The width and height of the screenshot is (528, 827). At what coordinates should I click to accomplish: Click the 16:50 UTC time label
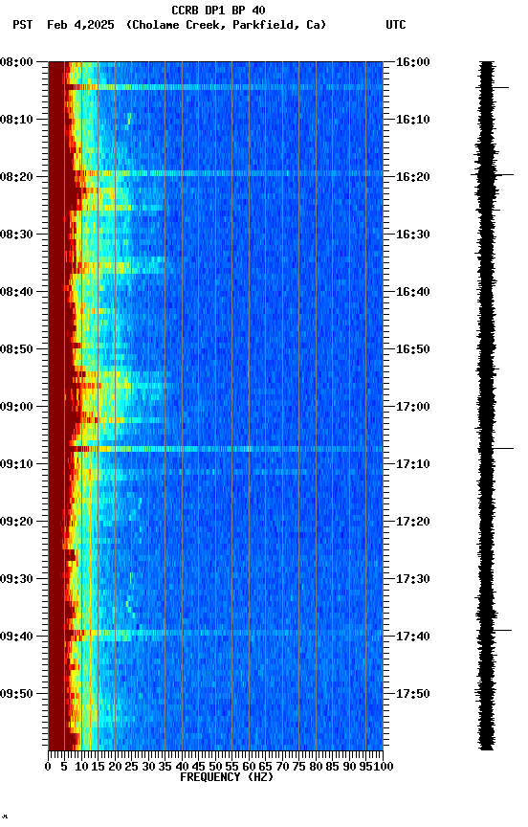[413, 349]
